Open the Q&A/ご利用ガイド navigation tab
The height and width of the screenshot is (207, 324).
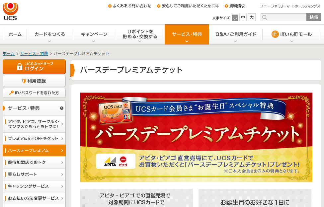pos(236,34)
